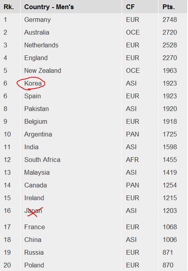
Task: Click the Pts. column header
Action: tap(169, 7)
